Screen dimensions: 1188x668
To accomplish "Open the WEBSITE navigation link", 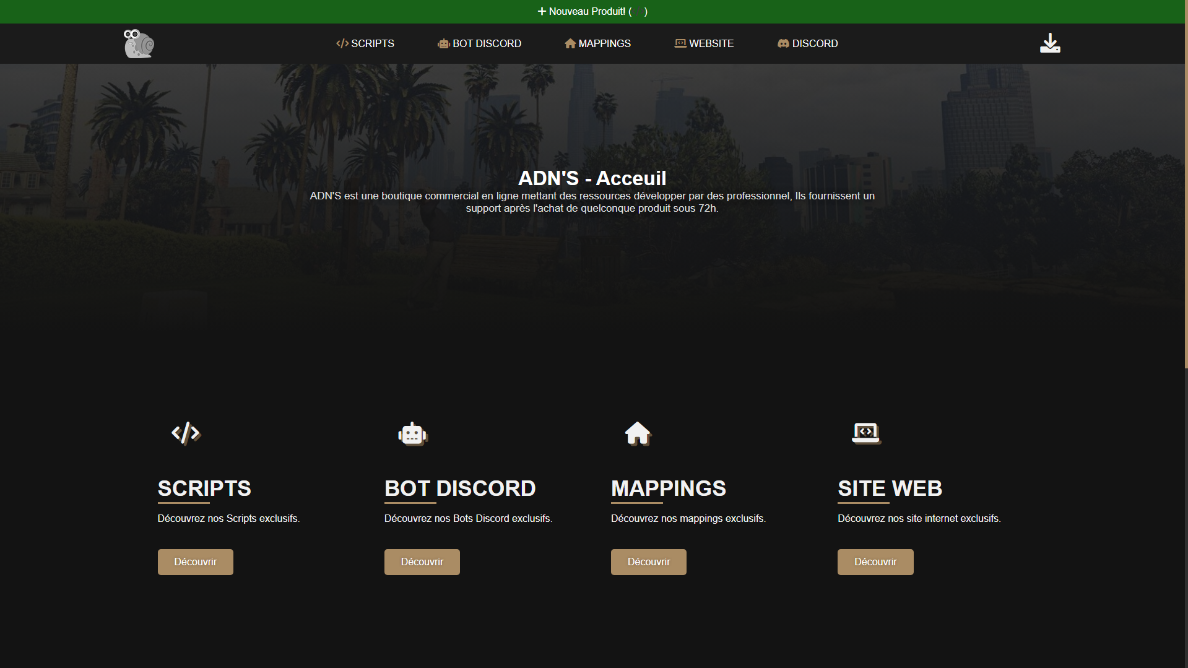I will 704,43.
